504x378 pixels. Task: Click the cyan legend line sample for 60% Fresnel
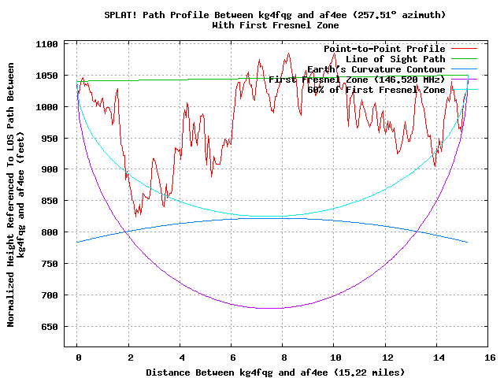click(464, 90)
